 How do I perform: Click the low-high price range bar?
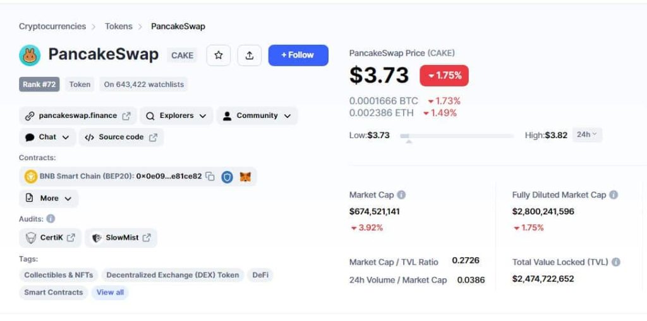coord(457,136)
